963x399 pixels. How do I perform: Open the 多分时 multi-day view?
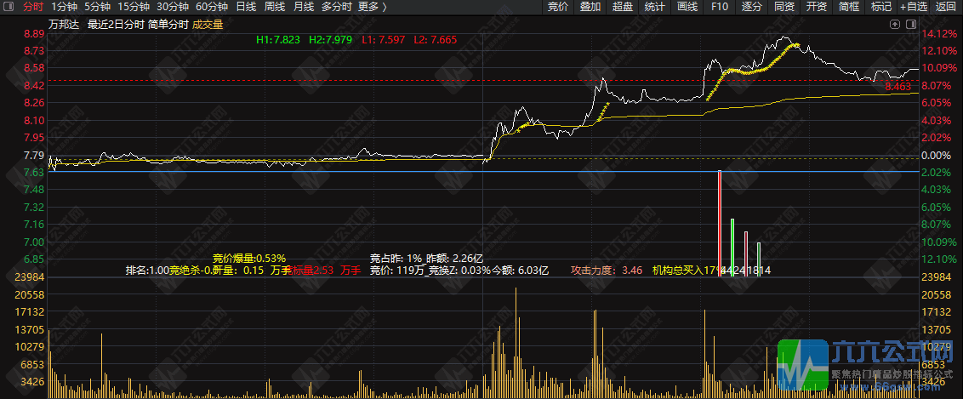[x=337, y=8]
